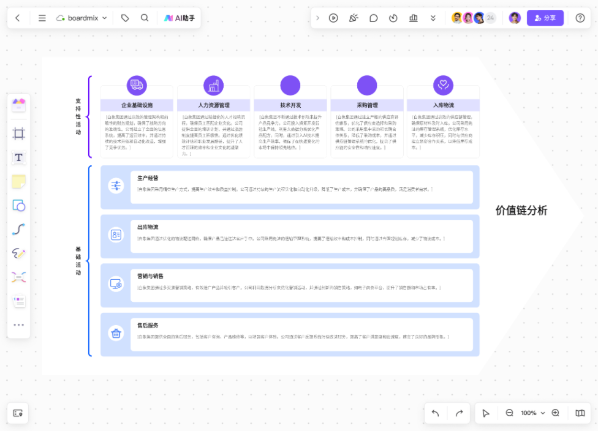Viewport: 598px width, 431px height.
Task: Click the zoom in plus button
Action: click(x=555, y=413)
